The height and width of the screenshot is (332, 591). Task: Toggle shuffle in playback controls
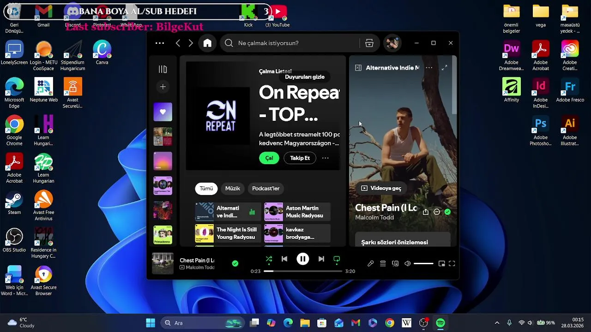click(269, 259)
